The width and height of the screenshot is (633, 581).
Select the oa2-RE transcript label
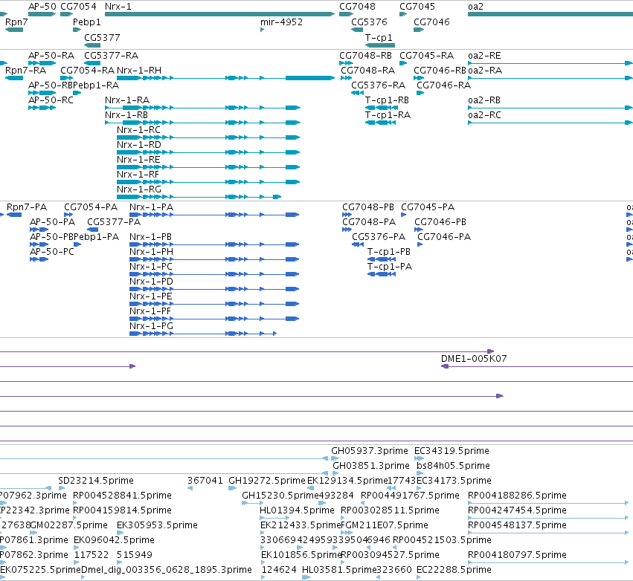click(484, 56)
